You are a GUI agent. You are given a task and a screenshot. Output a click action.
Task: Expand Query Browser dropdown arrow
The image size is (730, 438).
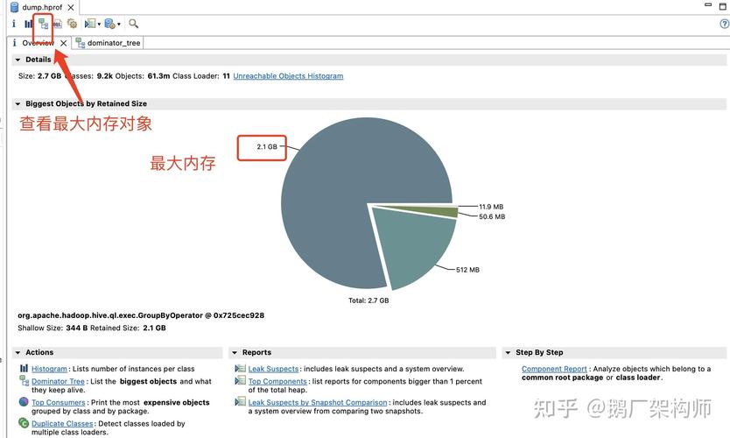(119, 24)
